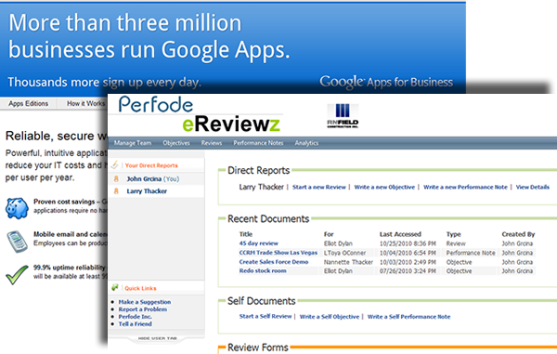The width and height of the screenshot is (557, 354).
Task: Open the Performance Notes menu
Action: (258, 143)
